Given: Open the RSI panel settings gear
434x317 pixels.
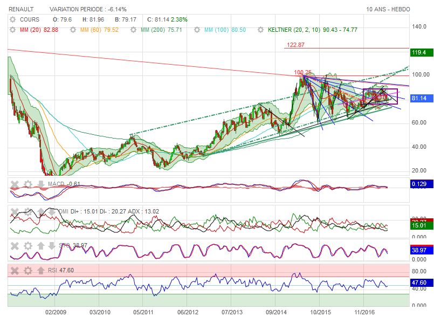Looking at the screenshot, I should tap(27, 271).
